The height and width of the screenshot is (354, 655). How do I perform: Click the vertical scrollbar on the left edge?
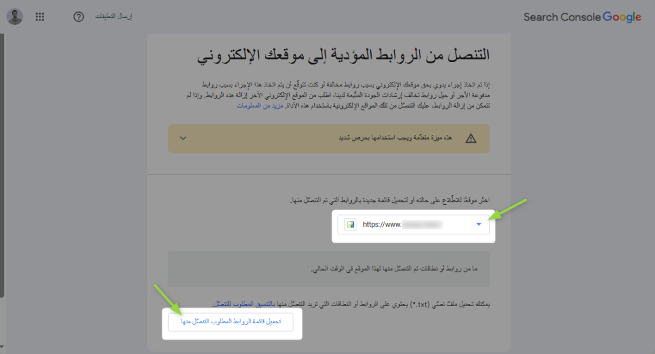coord(2,192)
